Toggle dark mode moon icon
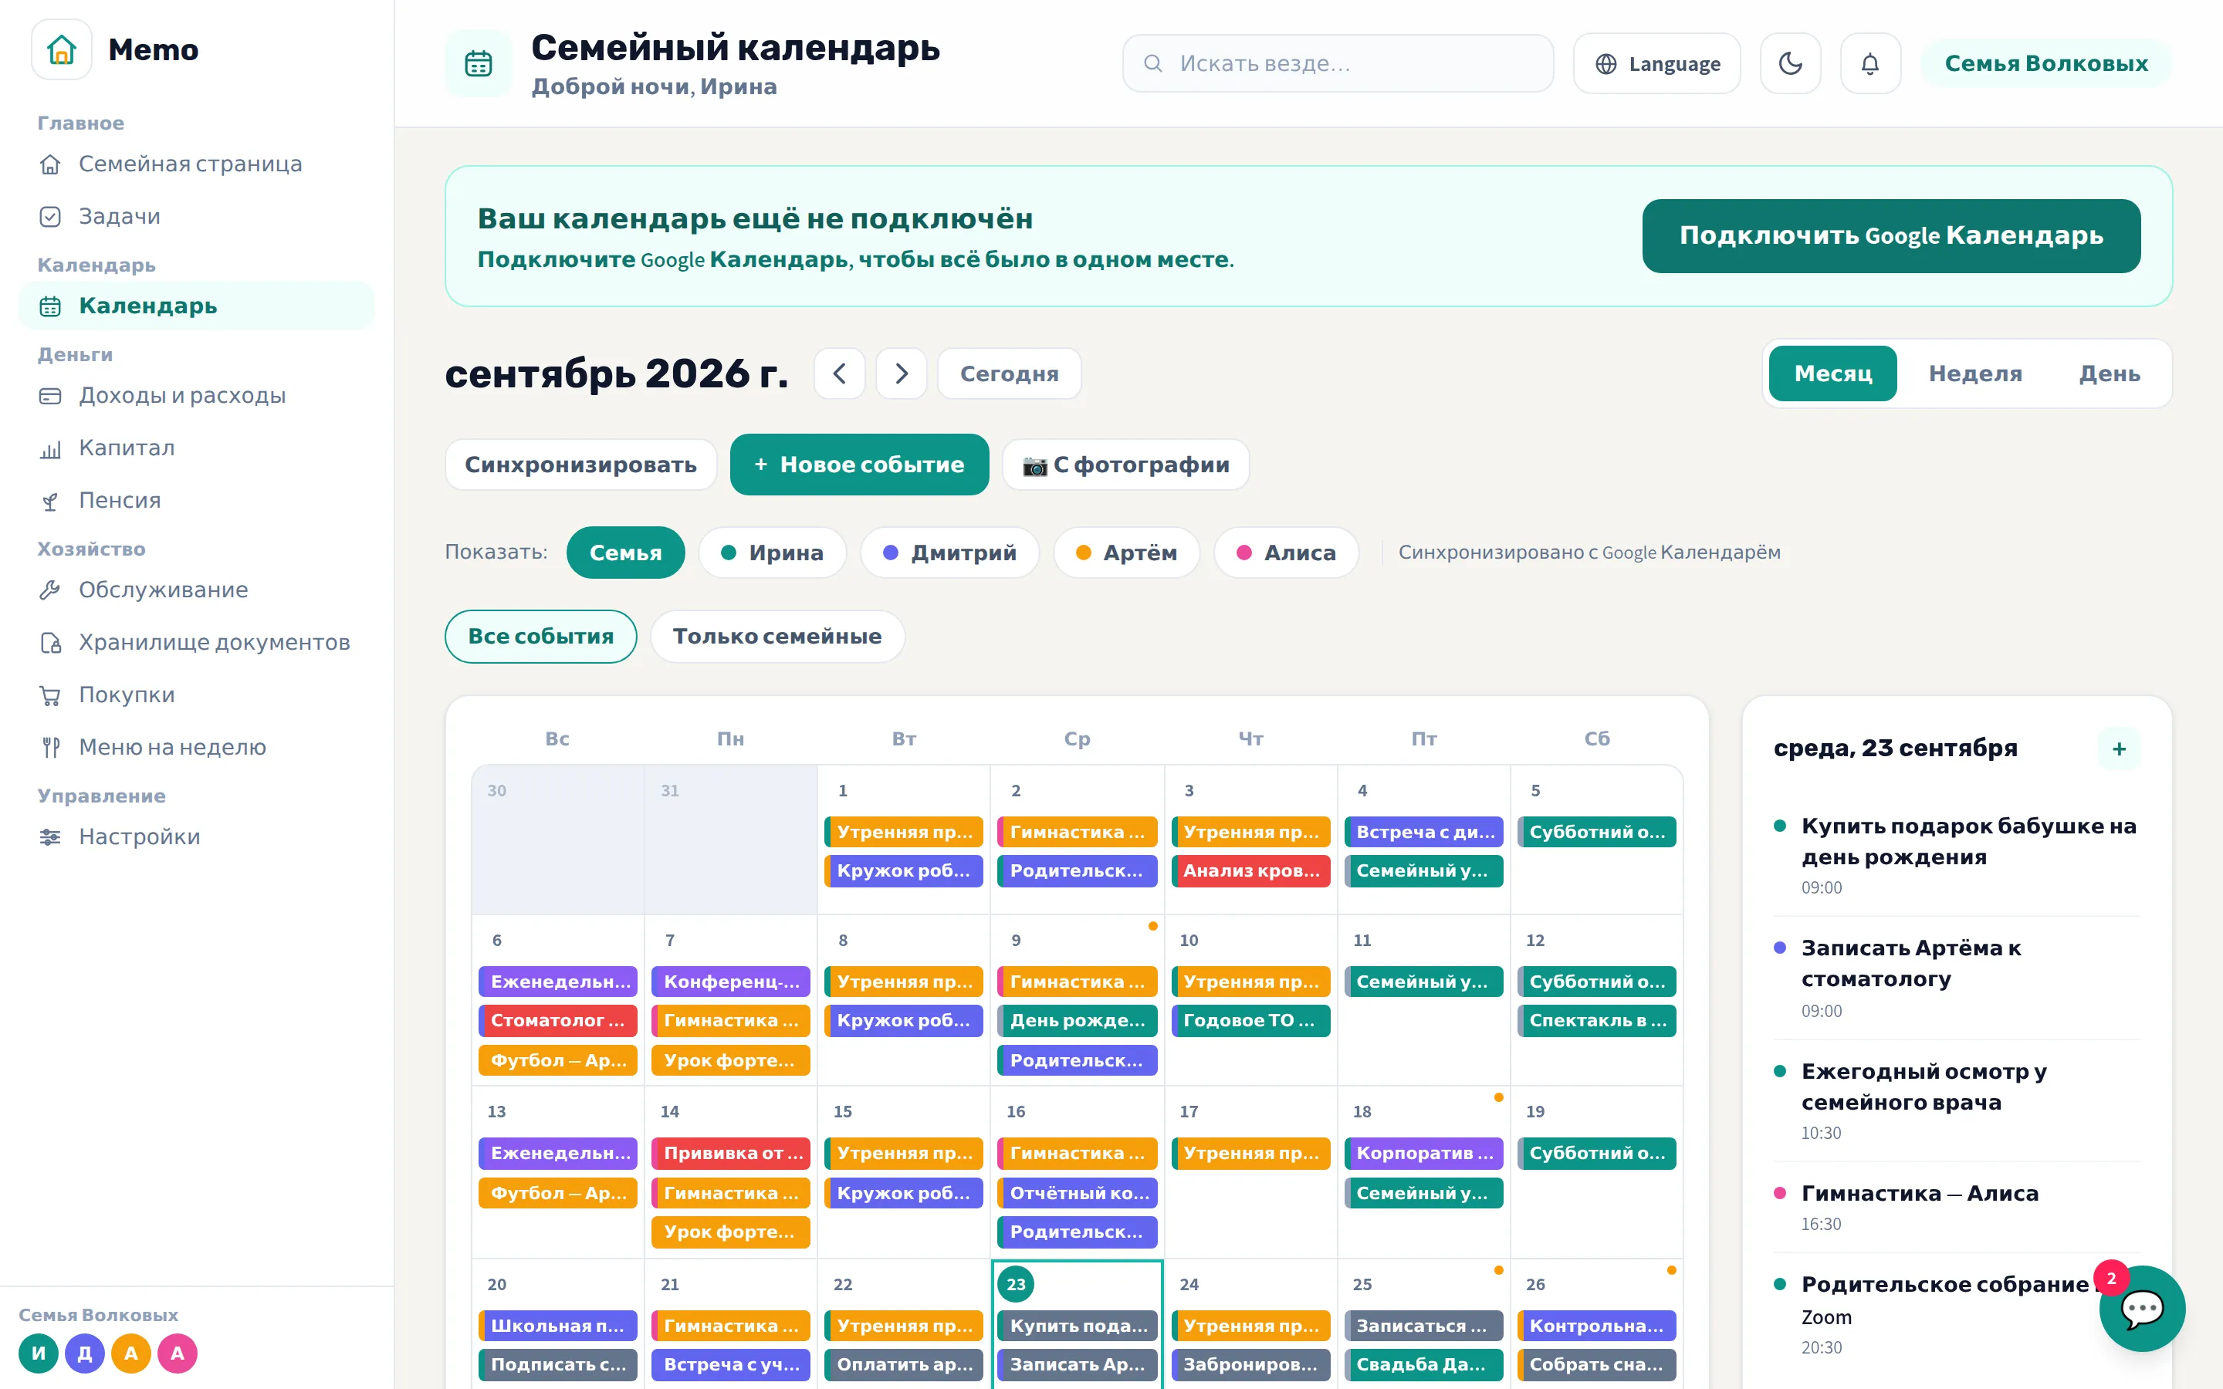The image size is (2223, 1389). point(1790,63)
